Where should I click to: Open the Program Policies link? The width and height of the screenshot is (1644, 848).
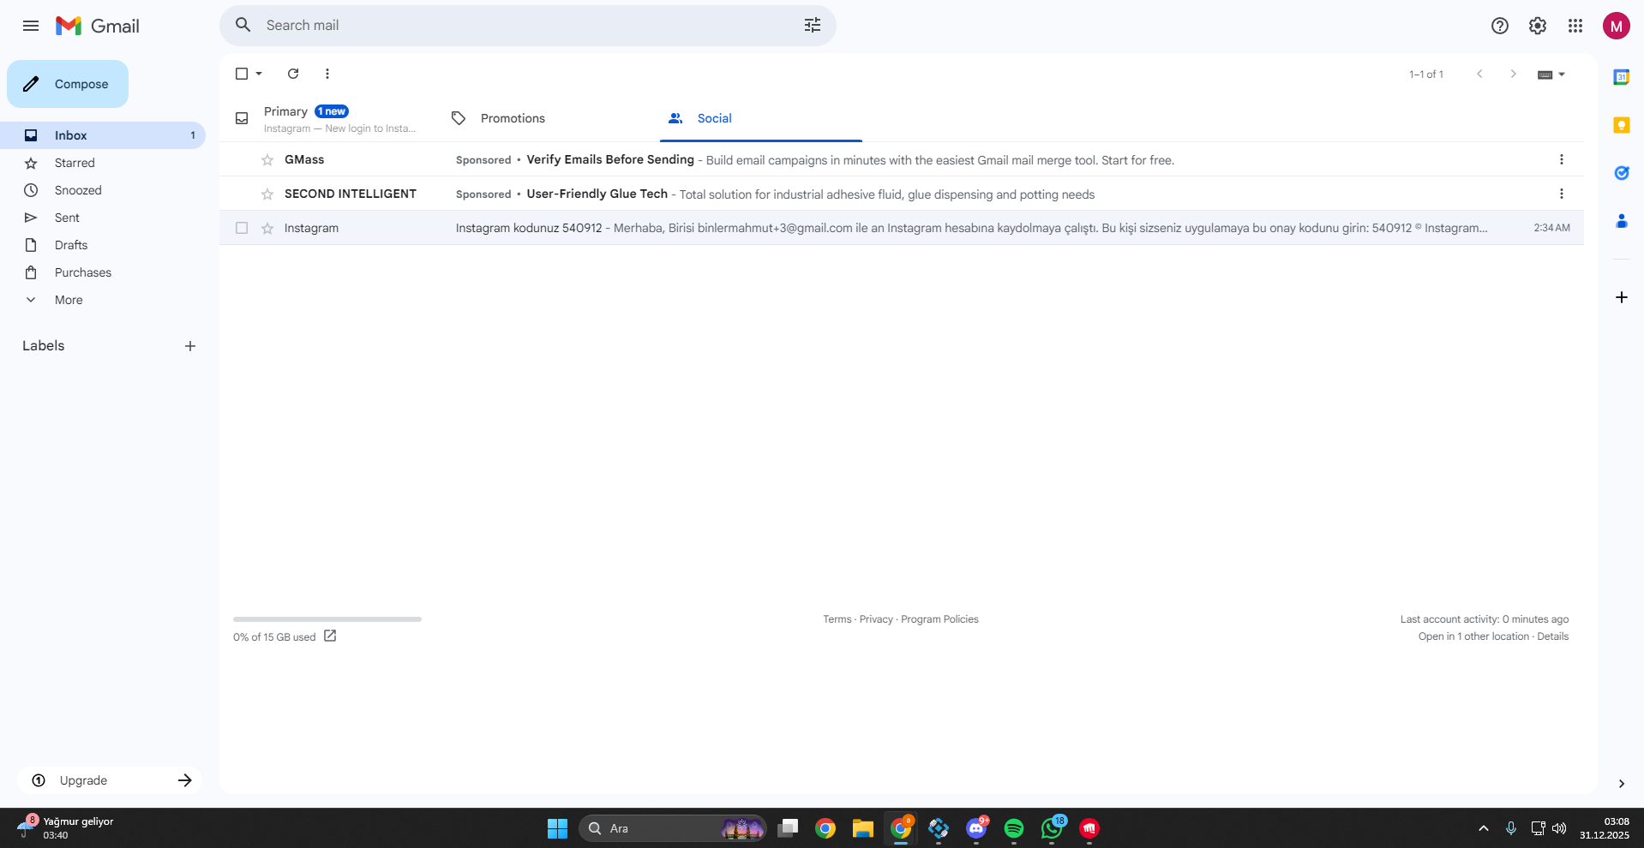pos(939,619)
